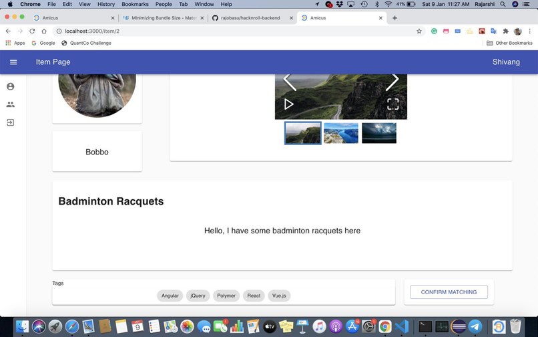Open the Apps bookmarks shortcut
538x337 pixels.
[15, 43]
